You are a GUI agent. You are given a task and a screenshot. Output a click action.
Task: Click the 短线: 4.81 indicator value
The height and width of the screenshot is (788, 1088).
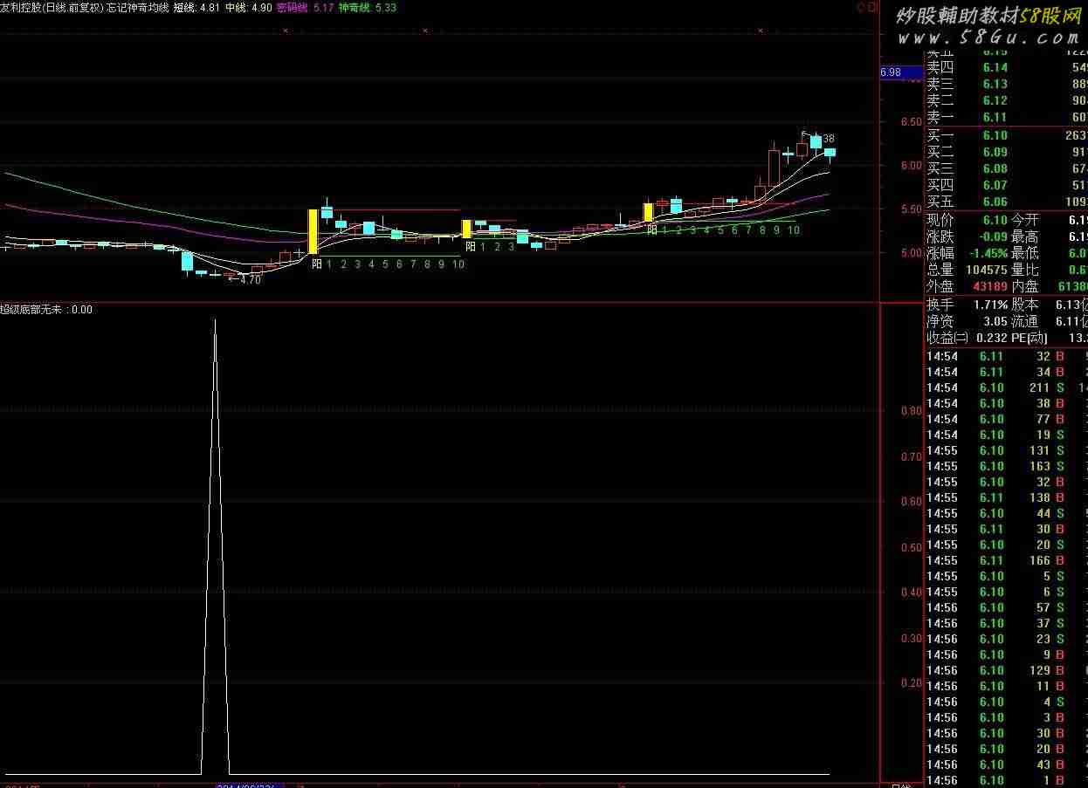(x=196, y=7)
